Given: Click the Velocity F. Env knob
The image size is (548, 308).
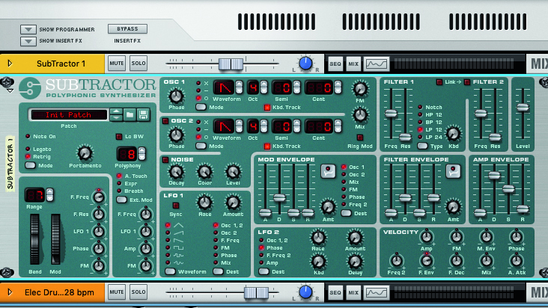Looking at the screenshot, I should pyautogui.click(x=427, y=261).
